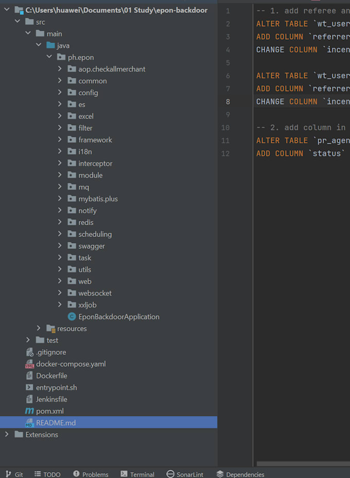Open the Problems tool window

point(91,474)
